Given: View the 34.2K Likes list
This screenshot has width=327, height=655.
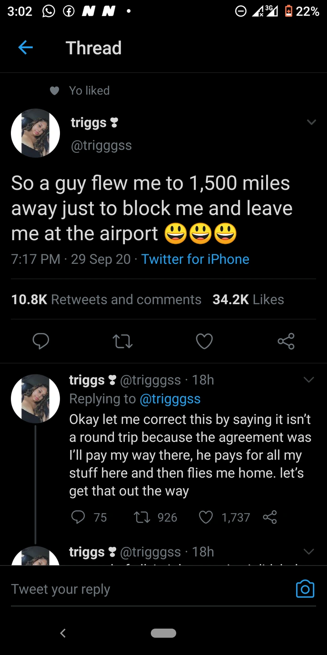Looking at the screenshot, I should [248, 299].
